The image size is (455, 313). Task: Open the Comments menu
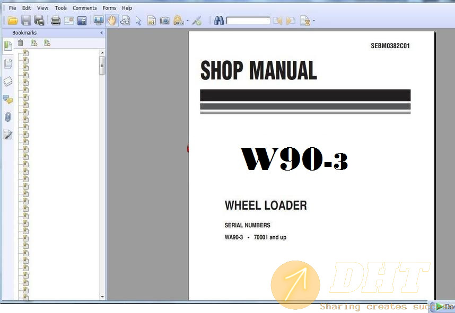tap(84, 8)
